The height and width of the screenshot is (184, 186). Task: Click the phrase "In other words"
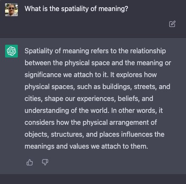click(133, 111)
